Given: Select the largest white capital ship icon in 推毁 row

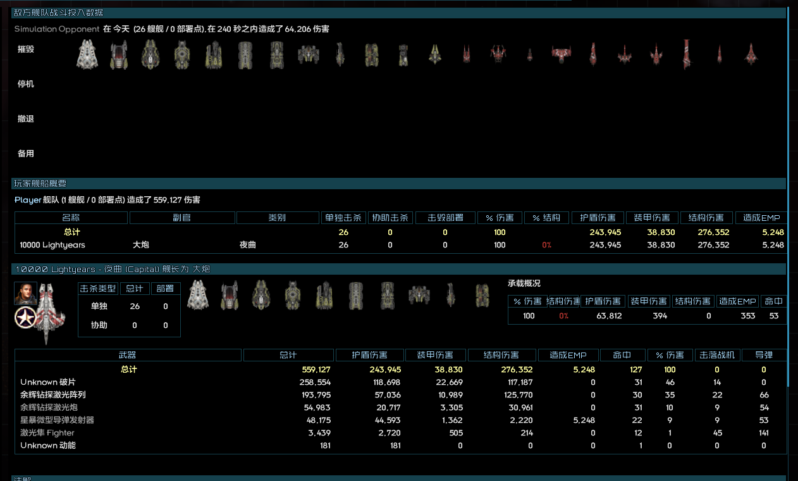Looking at the screenshot, I should [x=87, y=54].
